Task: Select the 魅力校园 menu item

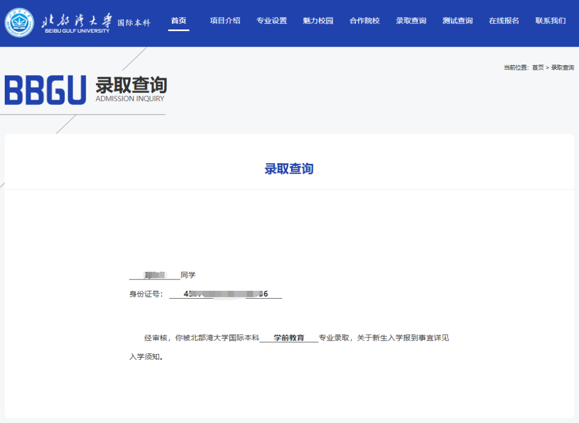Action: point(318,21)
